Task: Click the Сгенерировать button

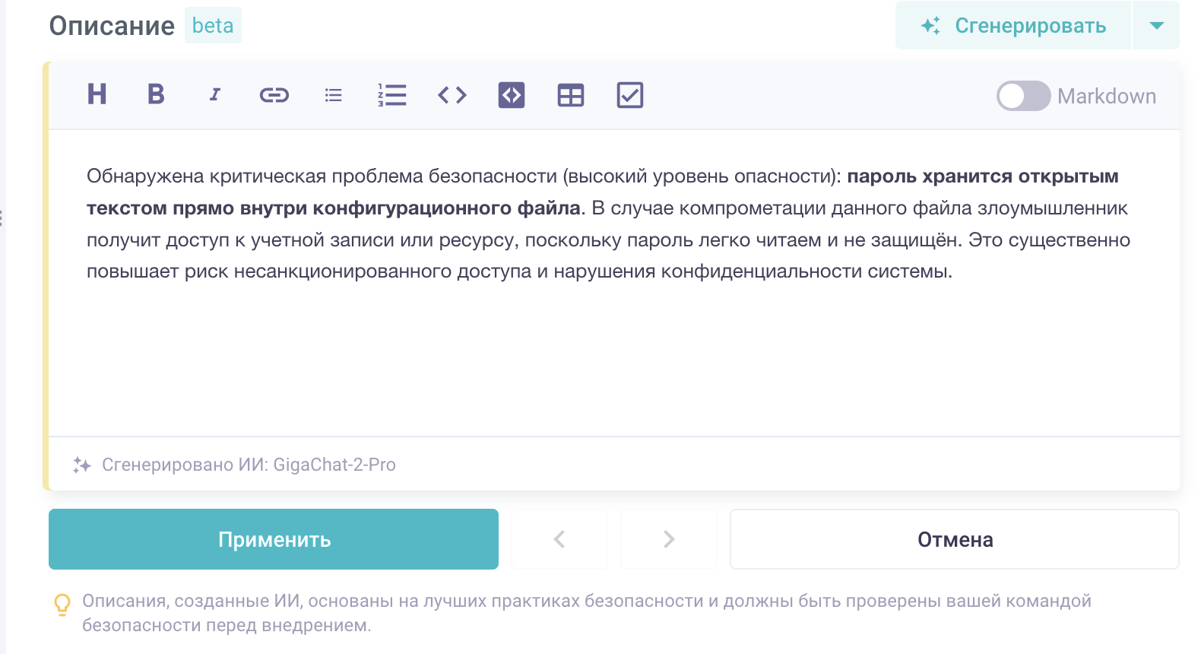Action: tap(1013, 26)
